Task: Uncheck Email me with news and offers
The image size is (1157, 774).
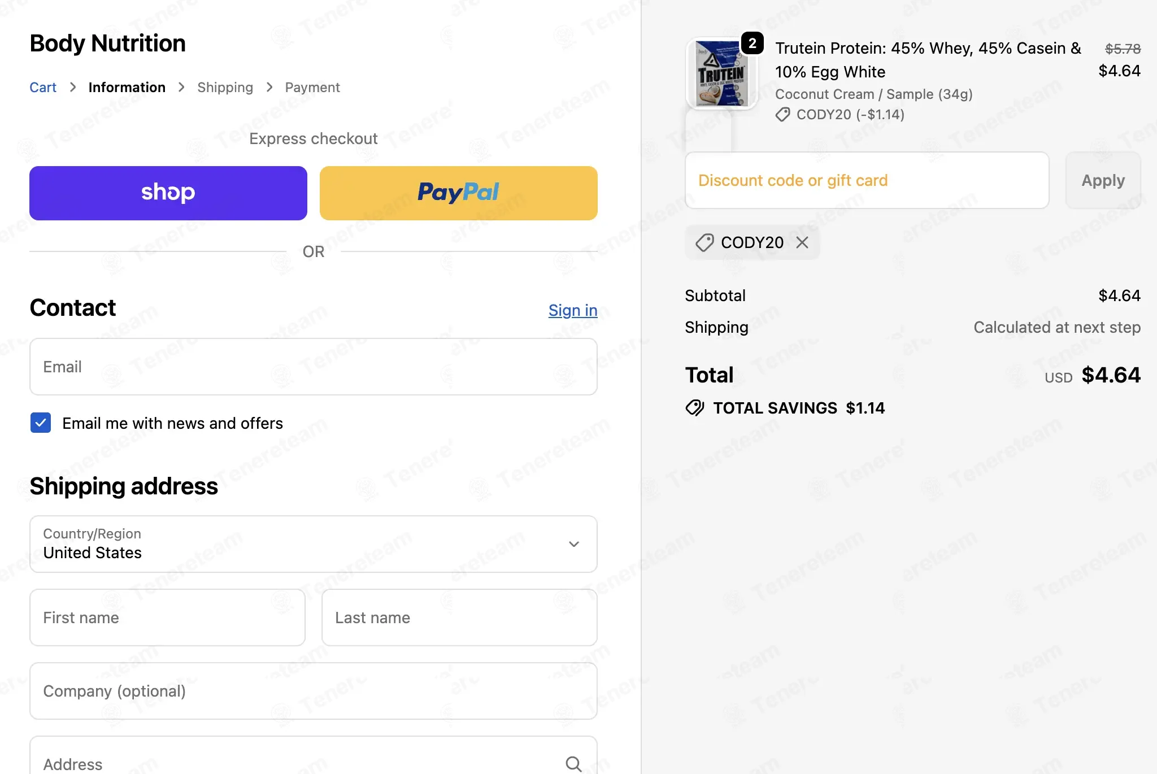Action: pos(41,423)
